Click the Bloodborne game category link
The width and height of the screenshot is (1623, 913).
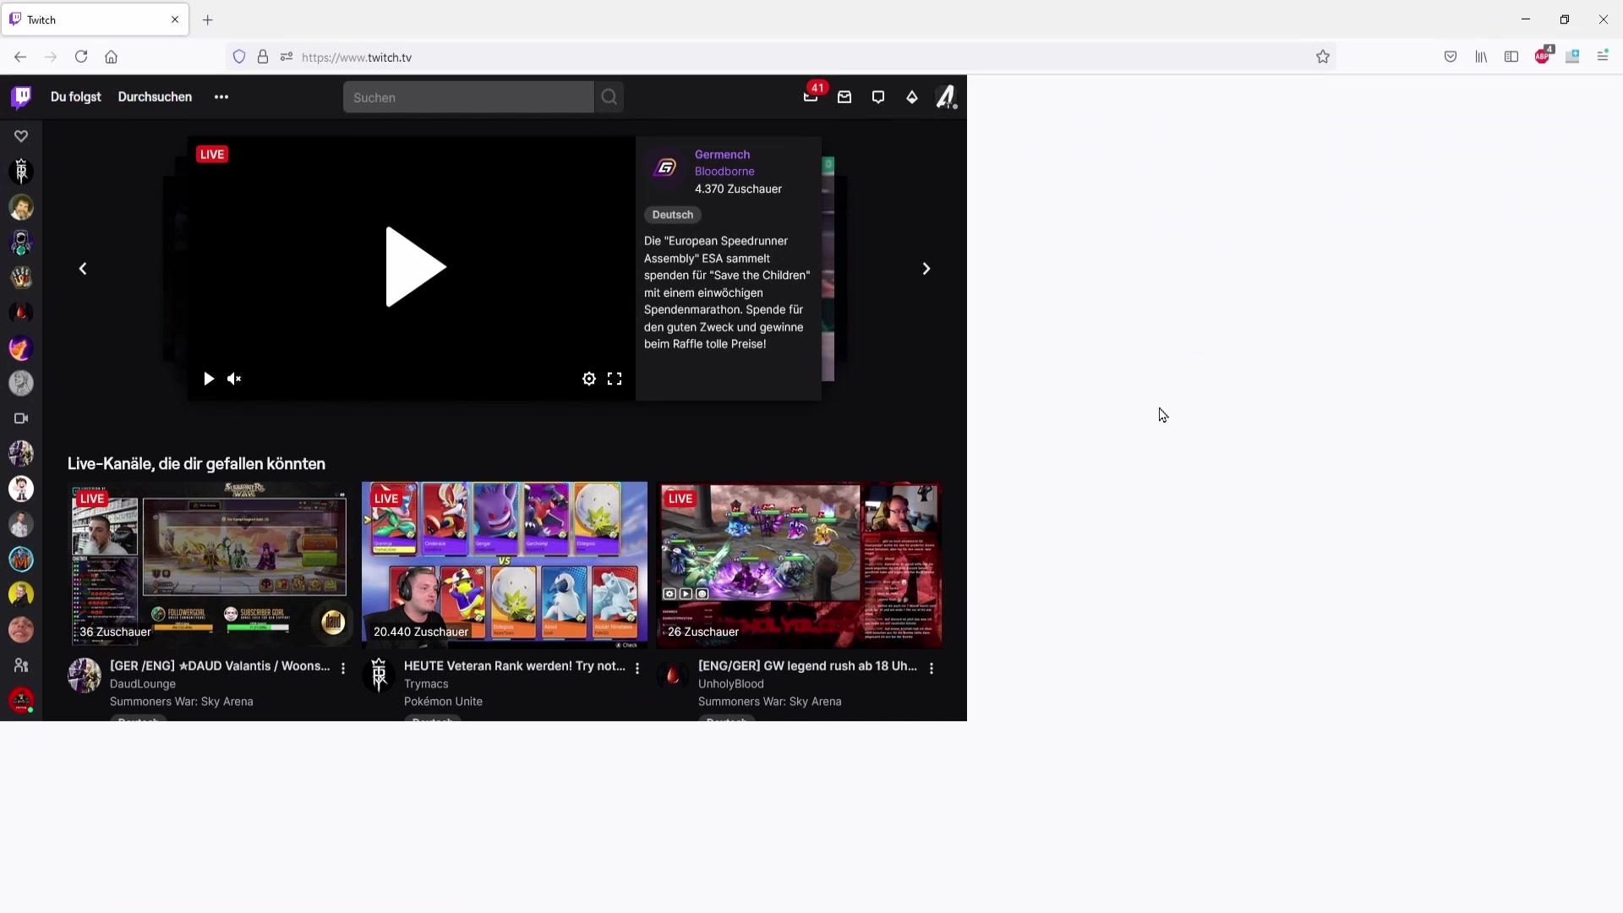point(724,172)
